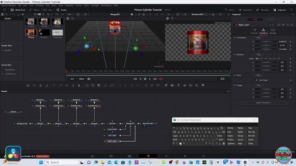Select ZYX rotation order
The height and width of the screenshot is (166, 296).
(278, 59)
